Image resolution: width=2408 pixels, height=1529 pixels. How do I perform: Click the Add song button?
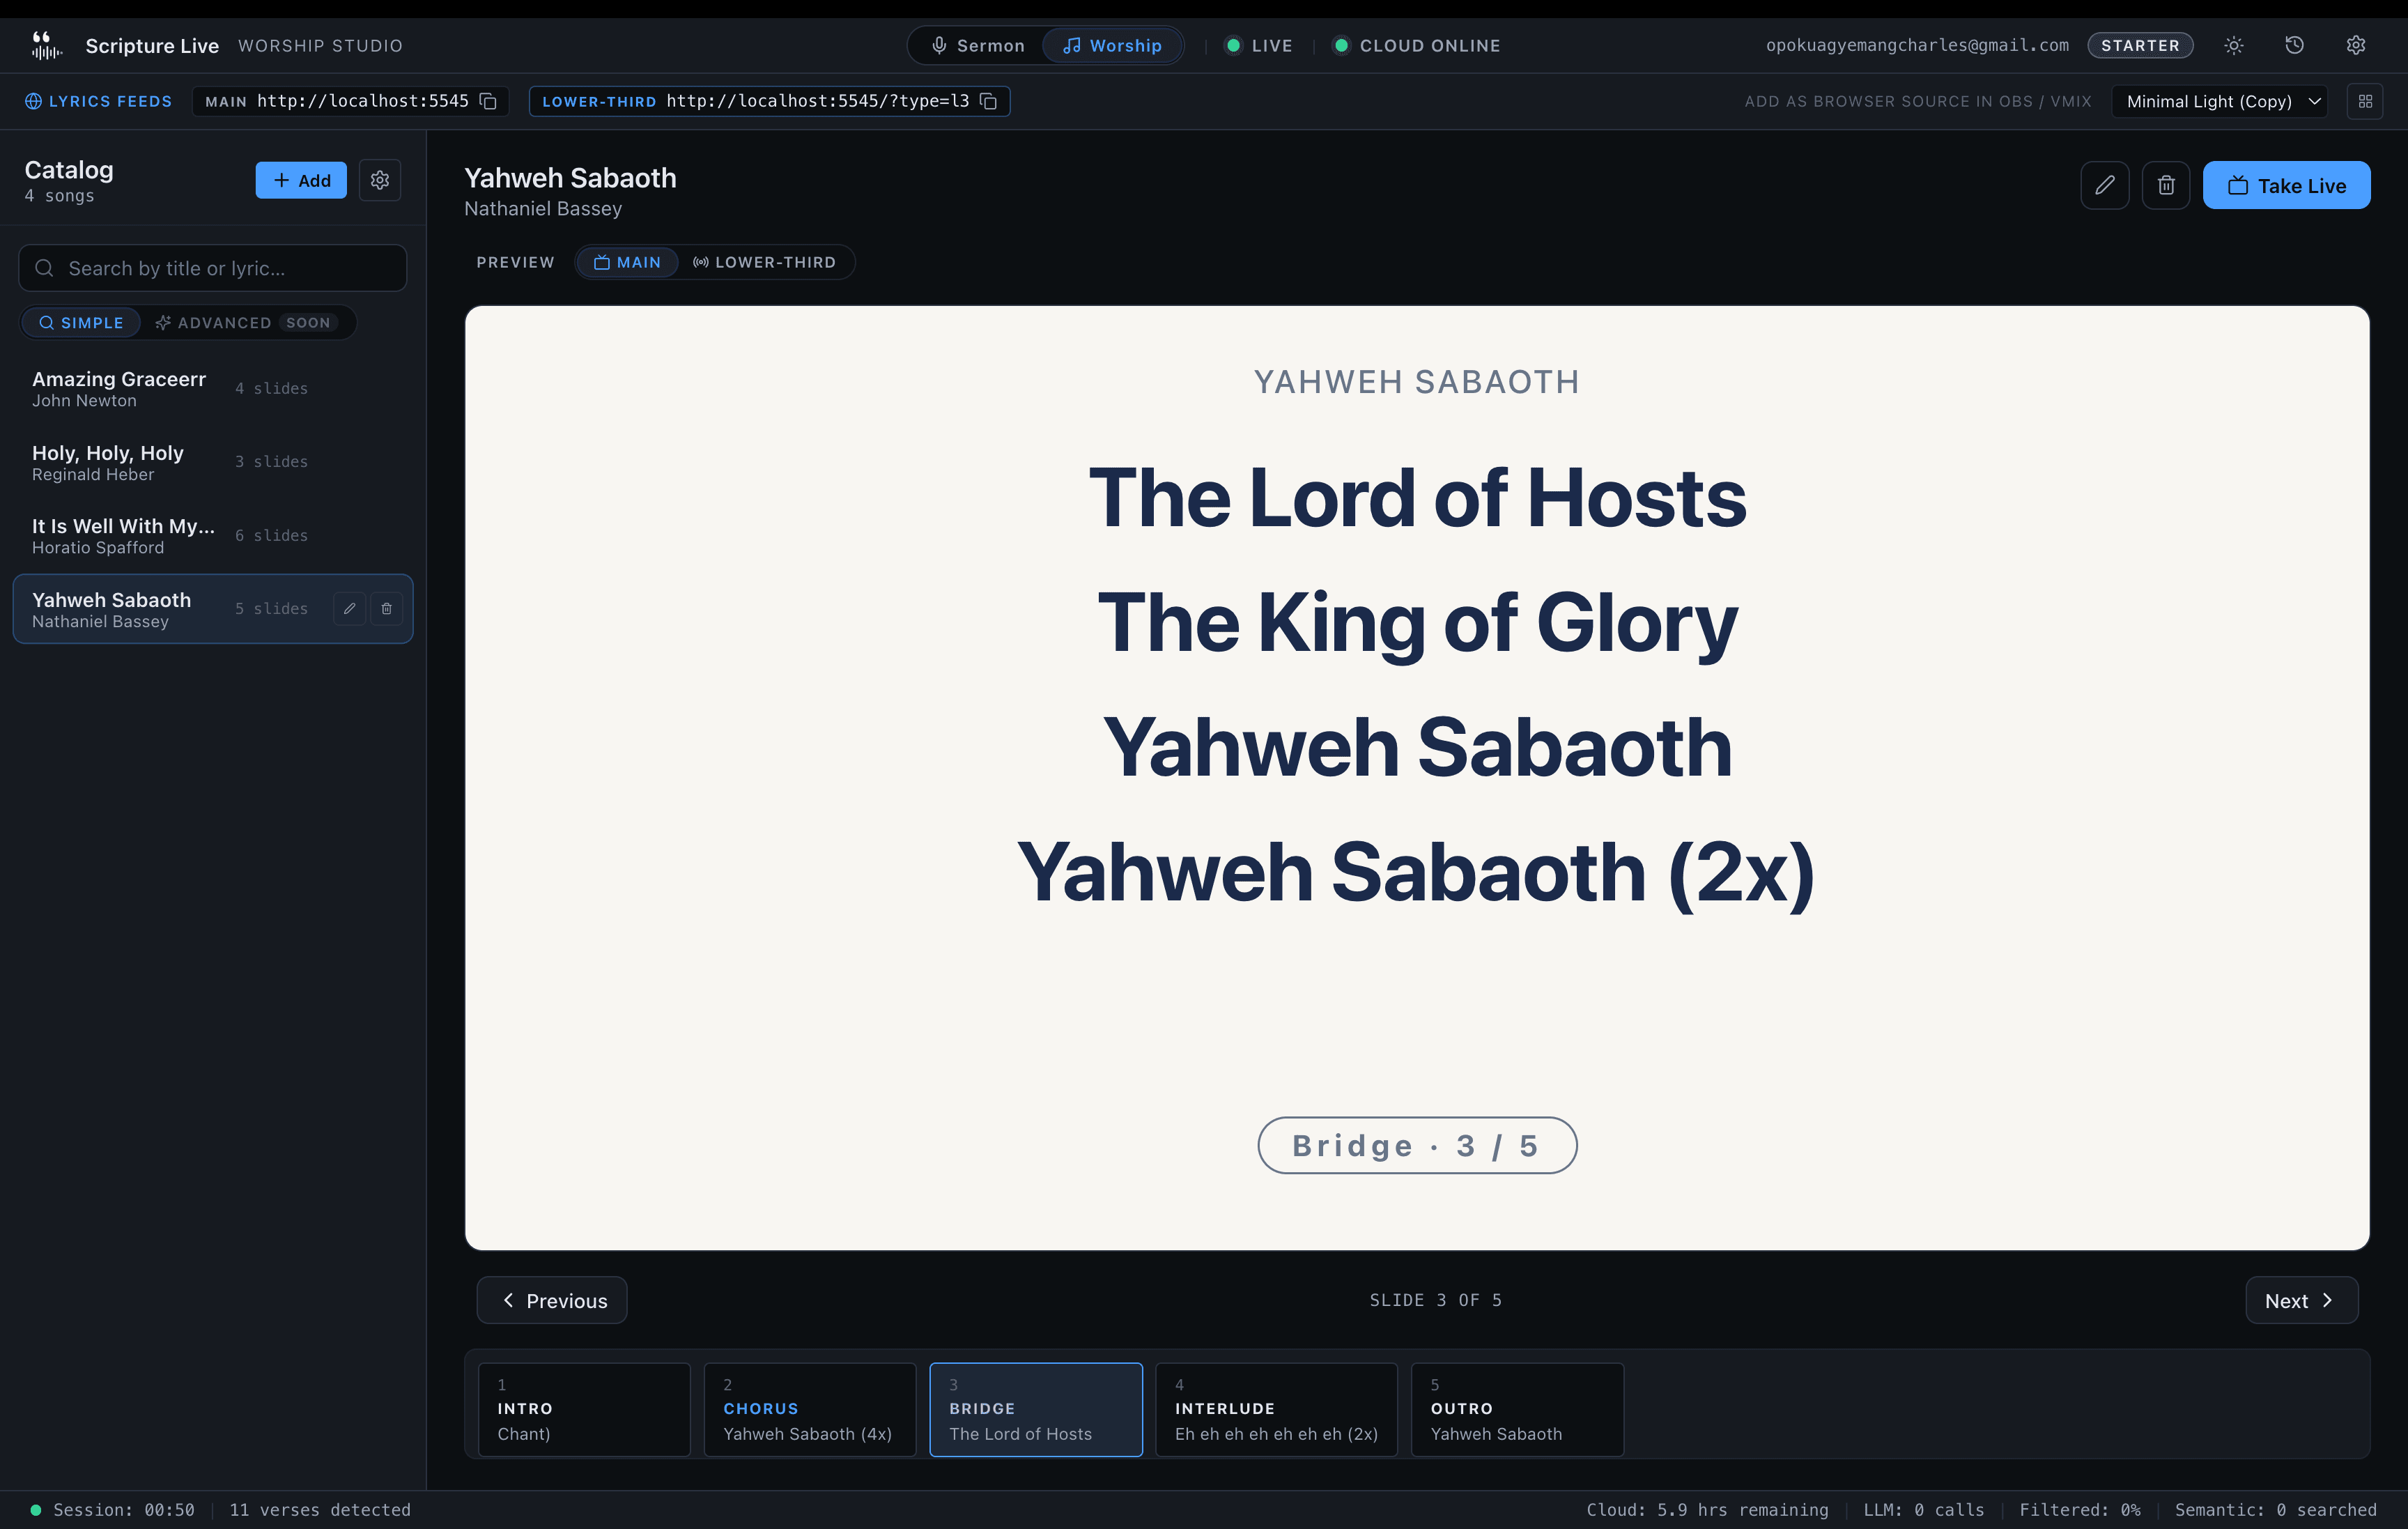click(x=301, y=180)
